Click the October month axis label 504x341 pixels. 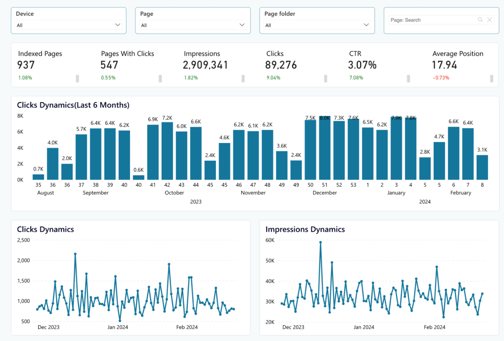coord(174,193)
